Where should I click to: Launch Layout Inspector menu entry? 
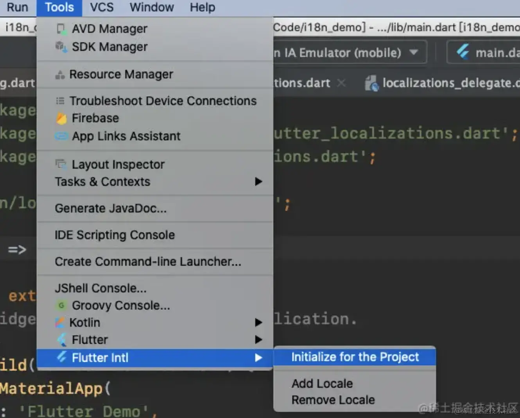155,164
